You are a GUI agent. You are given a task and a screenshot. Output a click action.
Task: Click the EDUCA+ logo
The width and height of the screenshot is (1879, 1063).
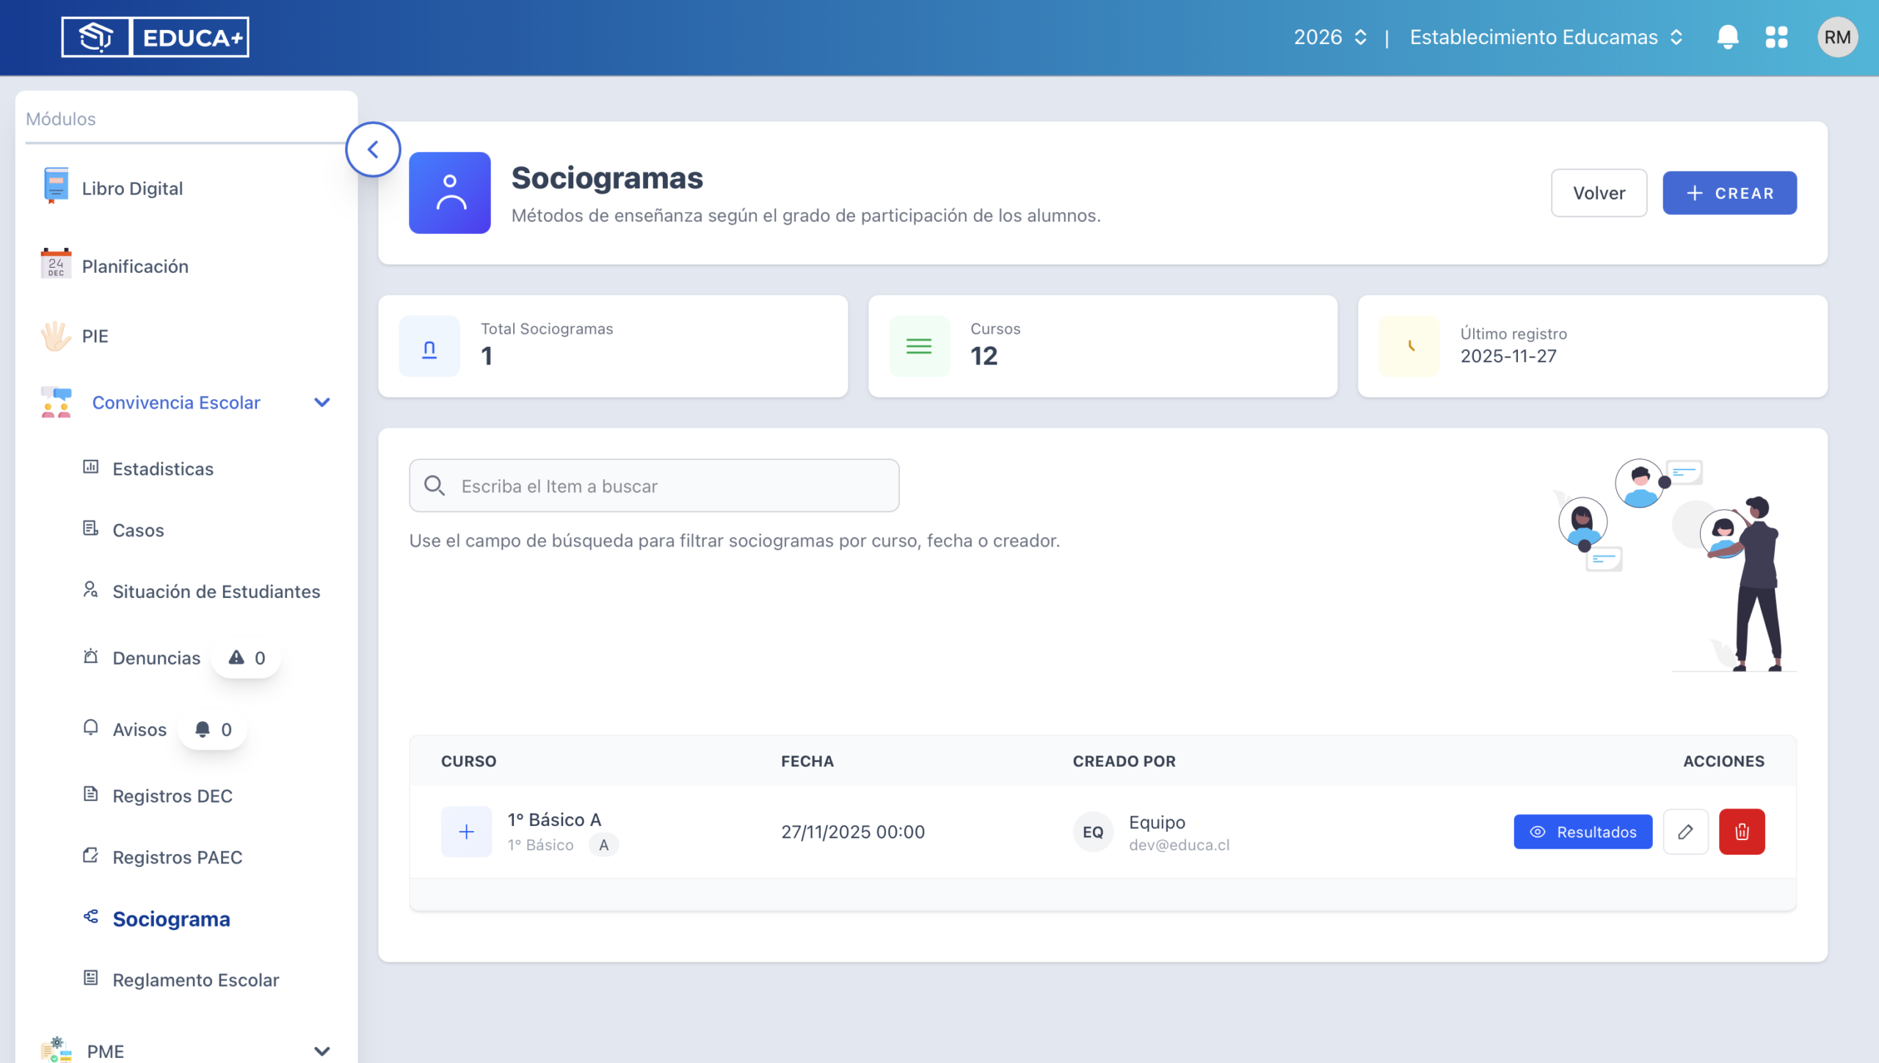pos(155,37)
